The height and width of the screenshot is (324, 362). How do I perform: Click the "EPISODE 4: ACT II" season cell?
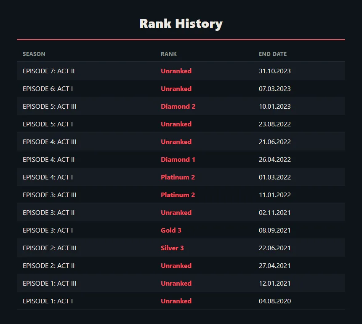click(x=48, y=159)
